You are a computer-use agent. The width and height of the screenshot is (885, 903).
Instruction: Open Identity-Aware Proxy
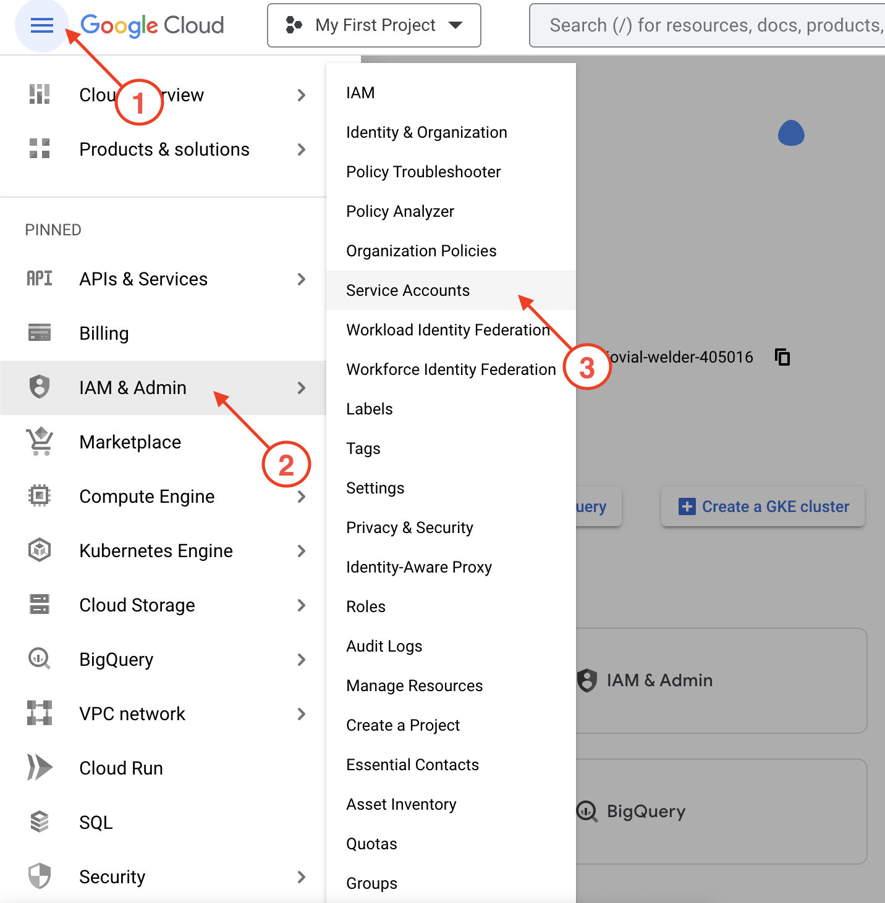[x=451, y=567]
